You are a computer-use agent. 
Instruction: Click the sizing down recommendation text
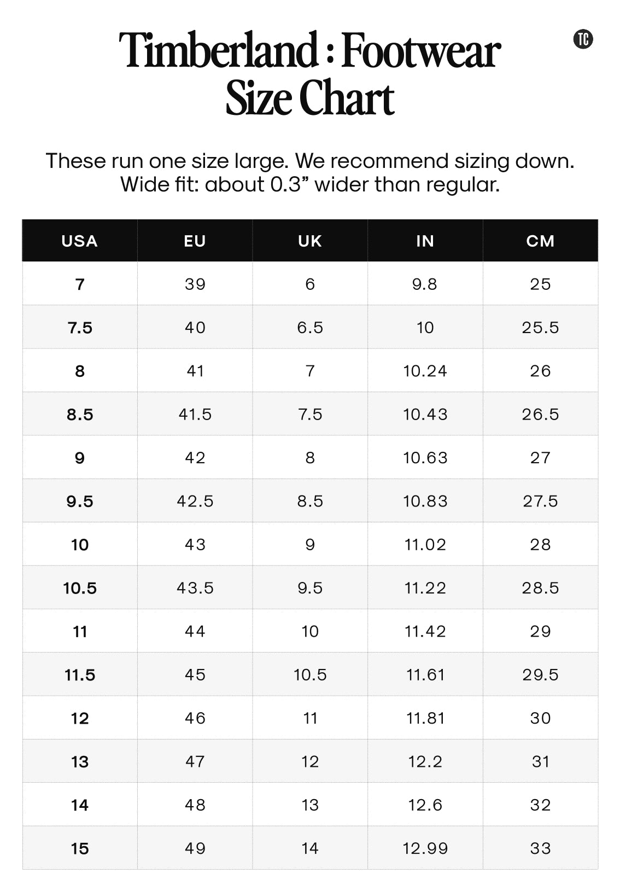click(x=309, y=161)
